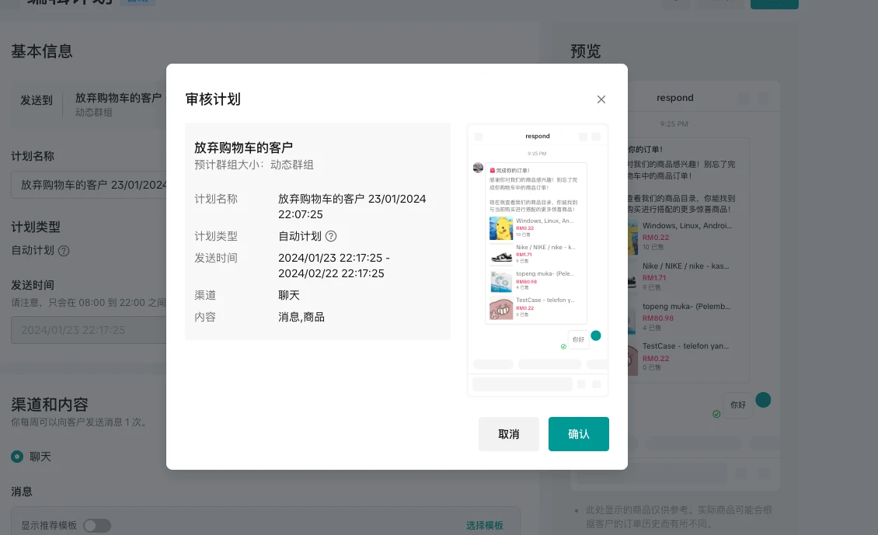Image resolution: width=878 pixels, height=535 pixels.
Task: Click the green online status dot in preview
Action: pos(594,335)
